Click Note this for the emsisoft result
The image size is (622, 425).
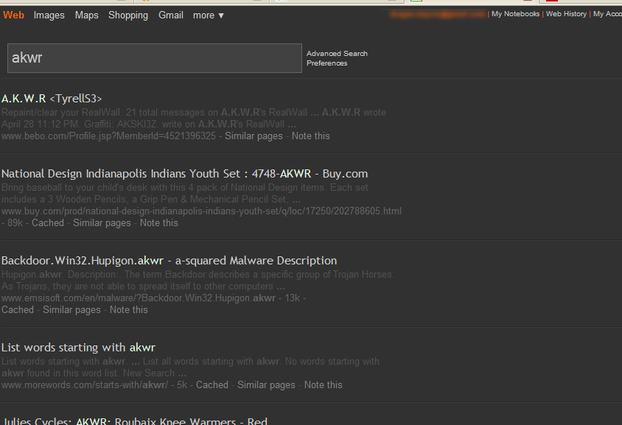click(128, 309)
